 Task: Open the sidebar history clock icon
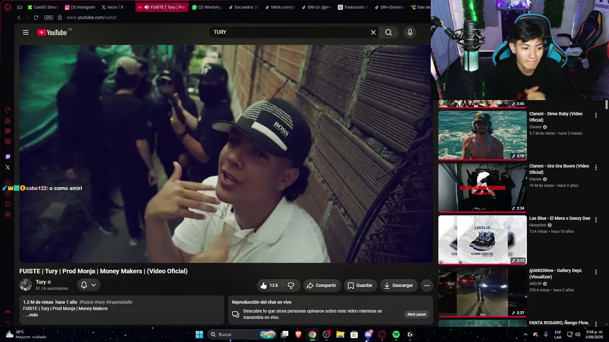pos(8,193)
